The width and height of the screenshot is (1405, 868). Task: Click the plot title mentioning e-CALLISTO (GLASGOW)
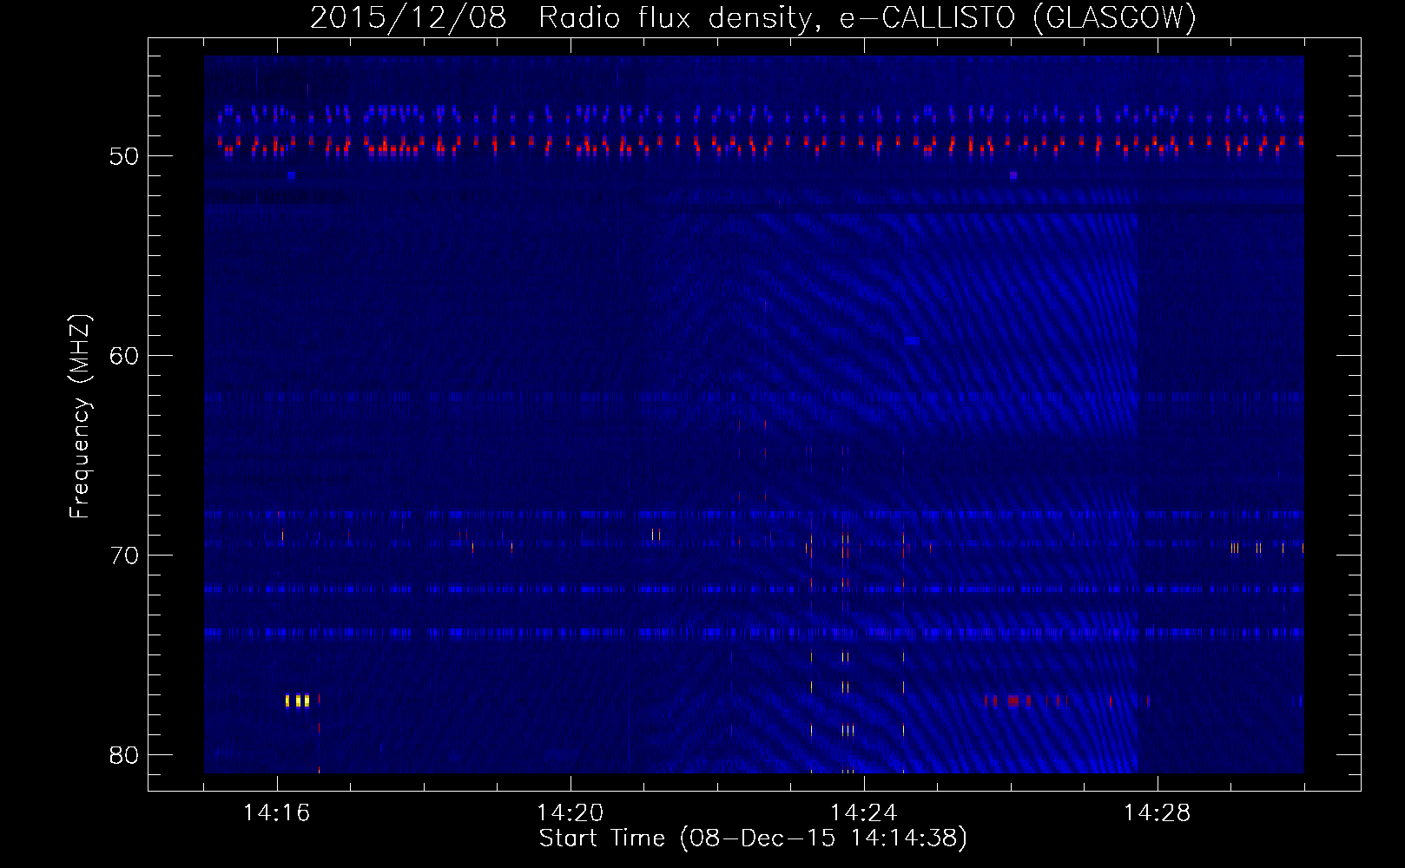coord(753,18)
